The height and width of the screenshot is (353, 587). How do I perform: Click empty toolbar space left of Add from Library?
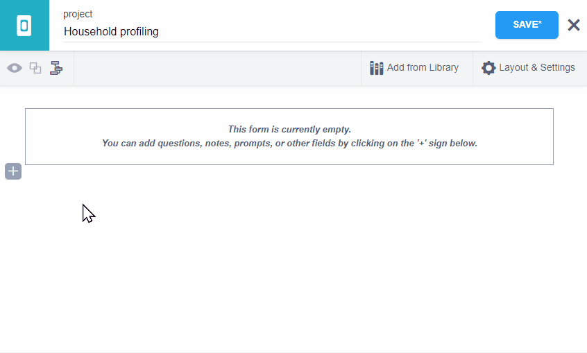pos(215,68)
